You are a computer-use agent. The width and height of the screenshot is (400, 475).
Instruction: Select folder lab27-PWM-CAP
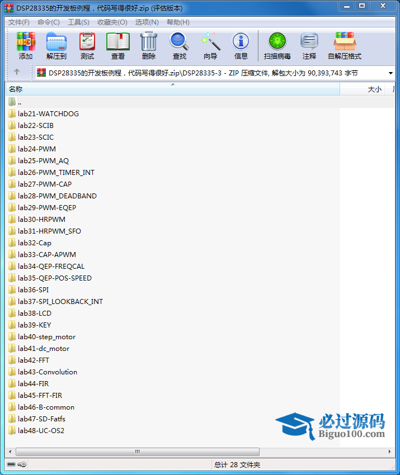click(40, 184)
